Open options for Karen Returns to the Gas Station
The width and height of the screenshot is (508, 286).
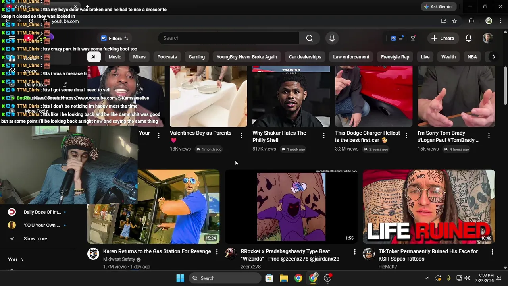pos(217,252)
